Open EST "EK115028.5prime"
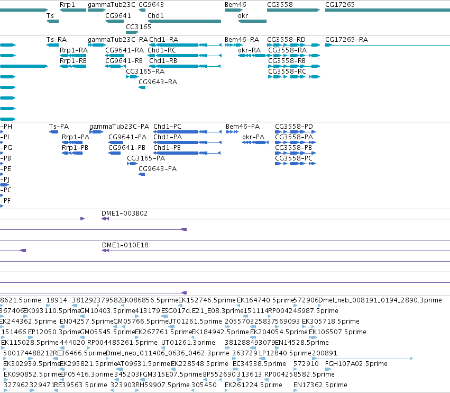 coord(30,343)
